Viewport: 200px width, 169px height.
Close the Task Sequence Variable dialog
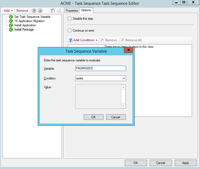pos(128,50)
